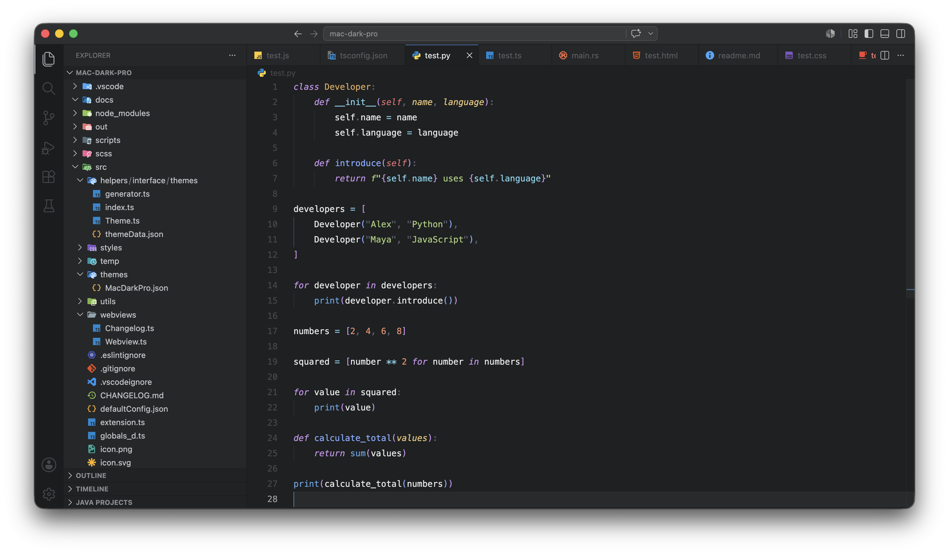Open CHANGELOG.md file
Viewport: 949px width, 554px height.
pyautogui.click(x=155, y=395)
